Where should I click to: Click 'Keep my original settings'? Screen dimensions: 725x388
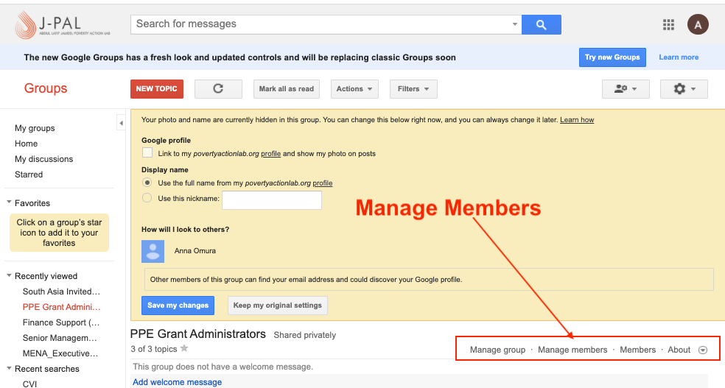[x=278, y=306]
